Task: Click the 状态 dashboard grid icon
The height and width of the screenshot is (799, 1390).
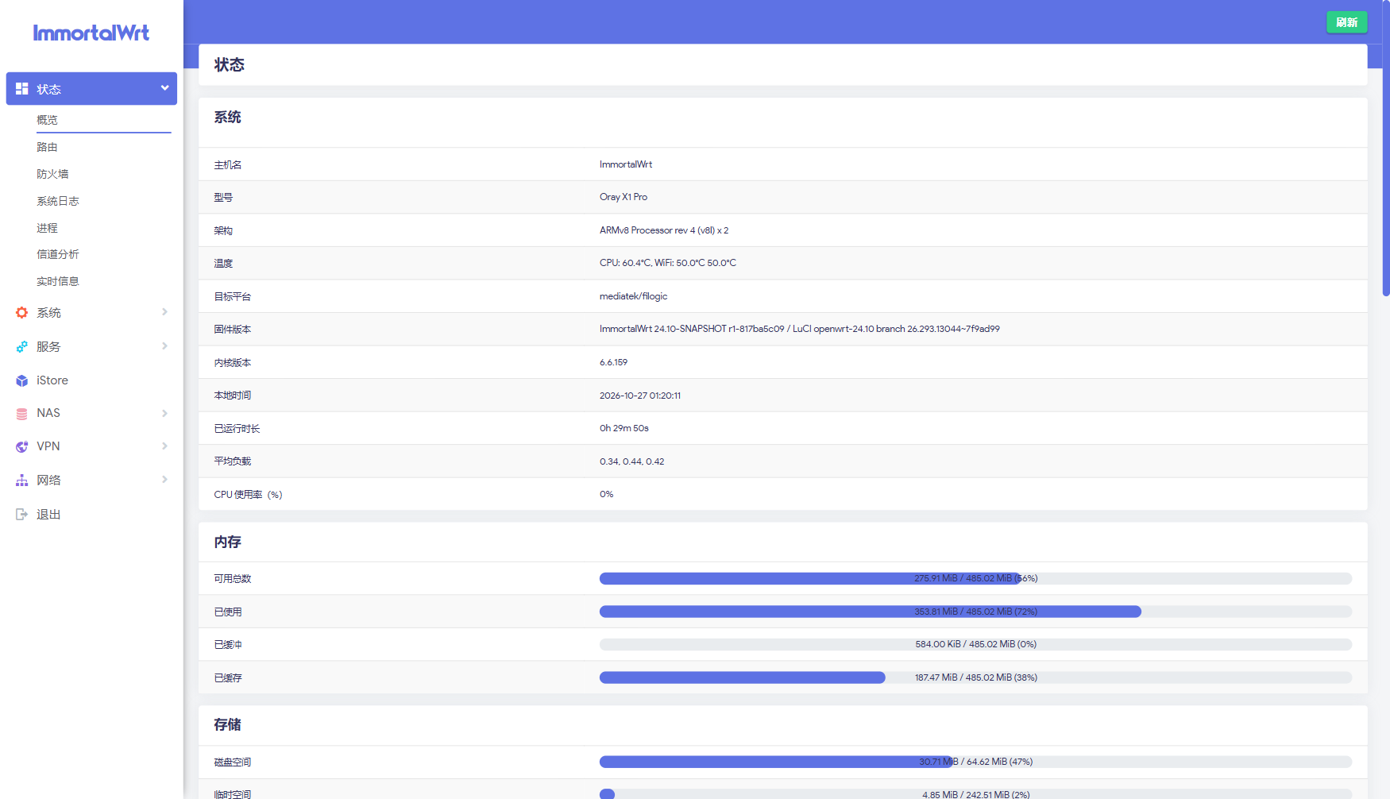Action: click(x=22, y=89)
